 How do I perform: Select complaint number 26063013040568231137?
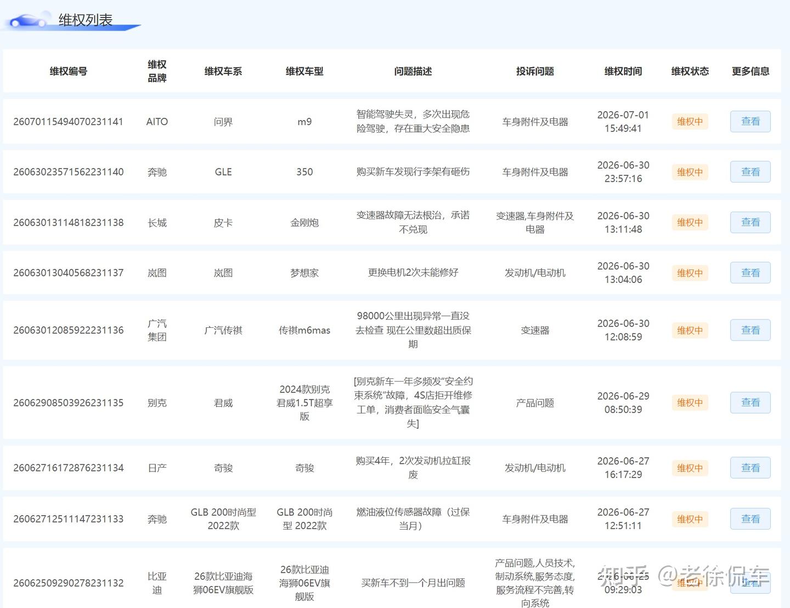point(69,273)
